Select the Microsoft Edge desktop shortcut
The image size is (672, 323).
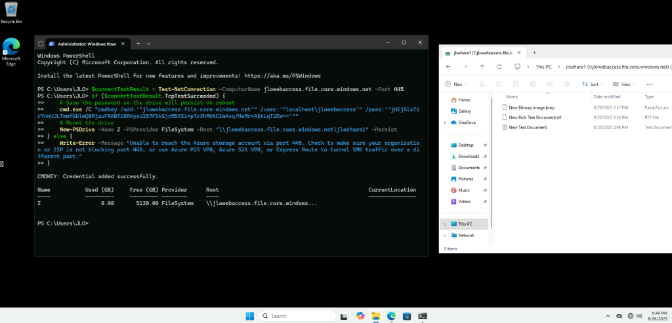pyautogui.click(x=11, y=52)
